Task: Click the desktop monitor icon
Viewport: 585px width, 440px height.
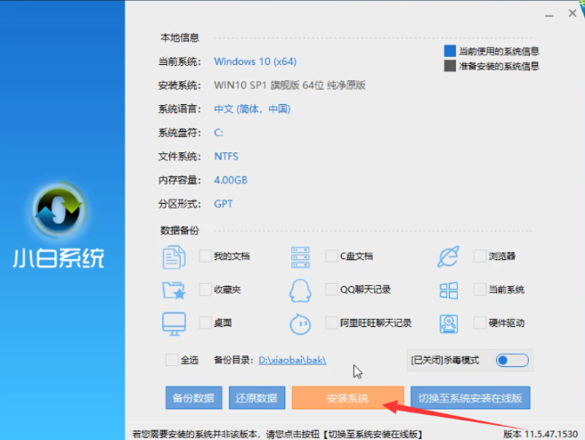Action: click(173, 322)
